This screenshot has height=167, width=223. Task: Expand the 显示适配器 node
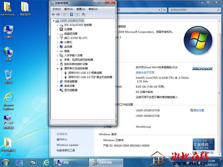pyautogui.click(x=57, y=90)
